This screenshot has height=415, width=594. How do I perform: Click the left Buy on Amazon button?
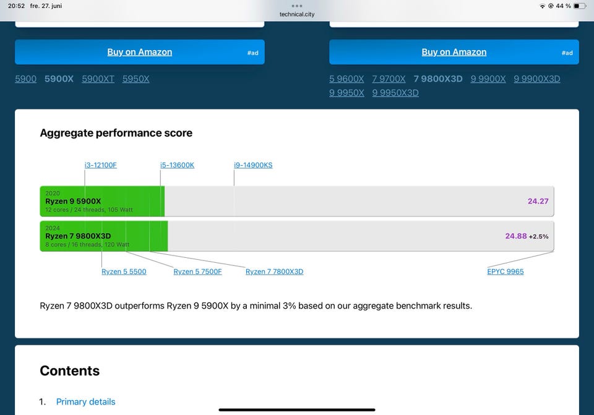tap(139, 52)
